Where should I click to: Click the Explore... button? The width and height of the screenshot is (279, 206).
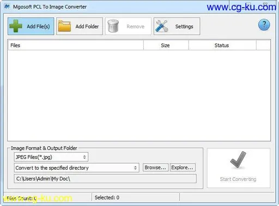[x=183, y=167]
